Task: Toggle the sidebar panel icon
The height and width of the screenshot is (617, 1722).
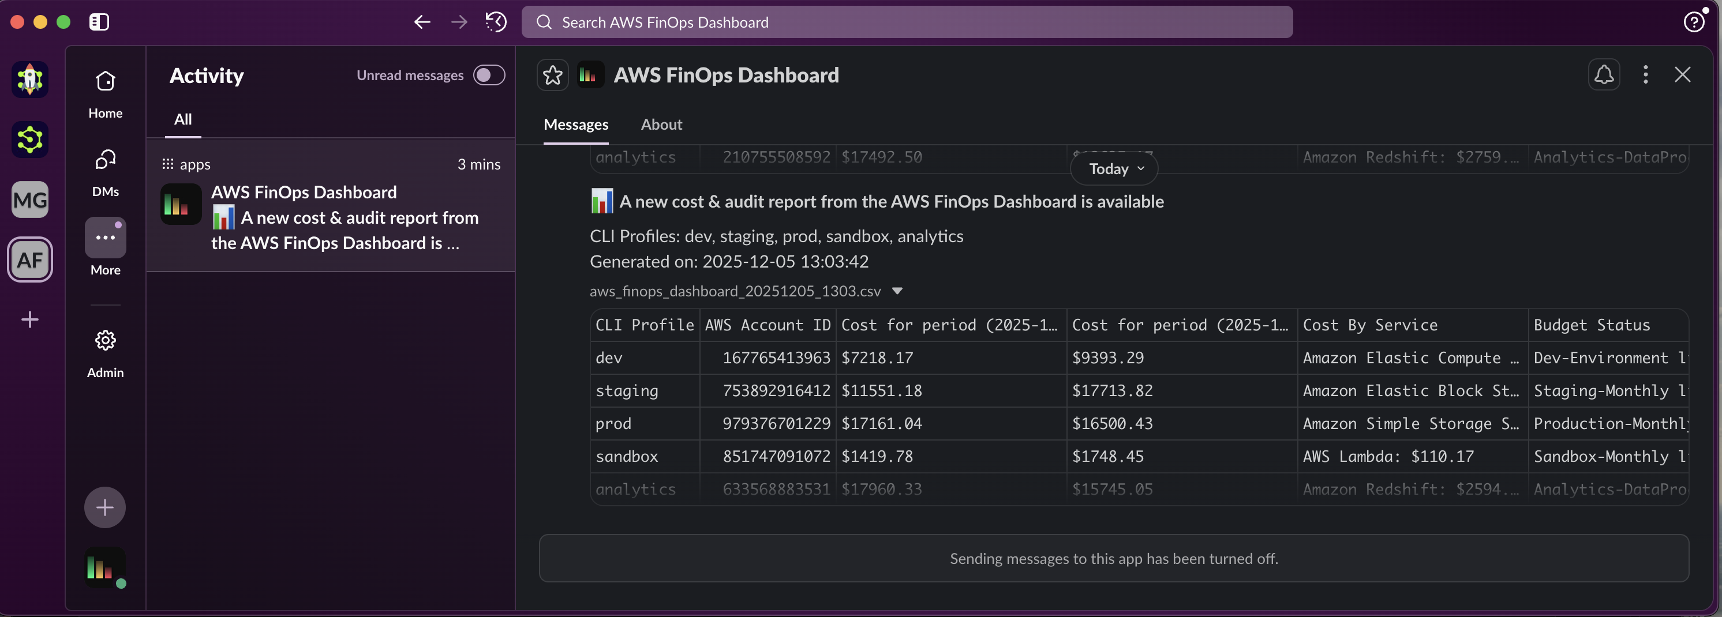Action: 99,22
